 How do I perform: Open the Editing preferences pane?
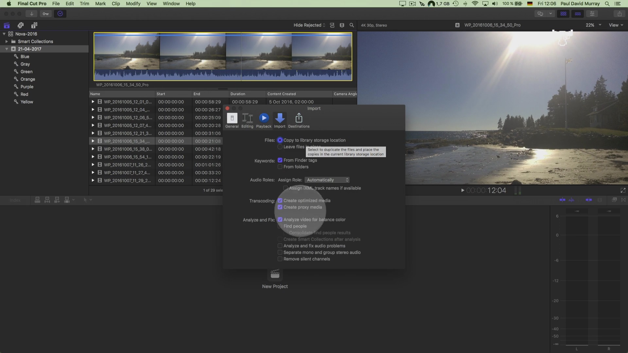coord(247,120)
